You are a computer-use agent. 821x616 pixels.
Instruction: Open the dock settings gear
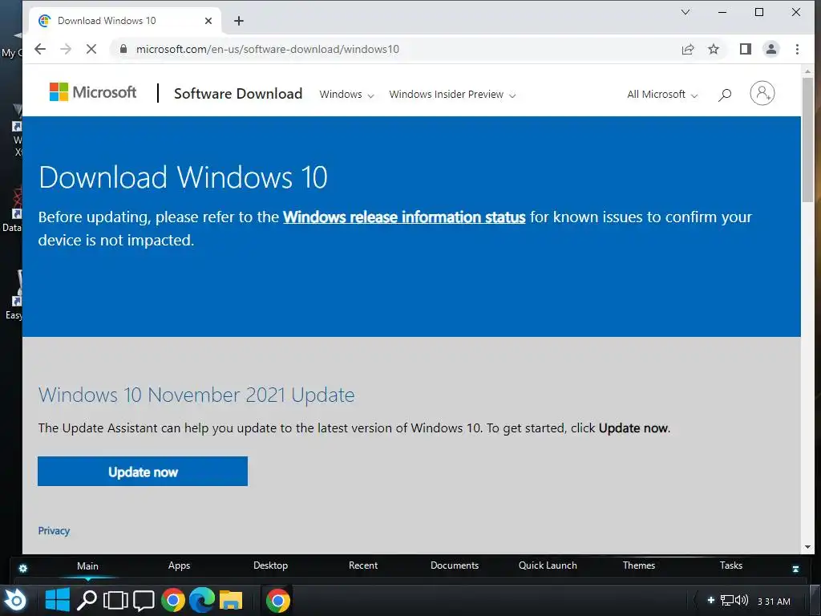tap(23, 569)
